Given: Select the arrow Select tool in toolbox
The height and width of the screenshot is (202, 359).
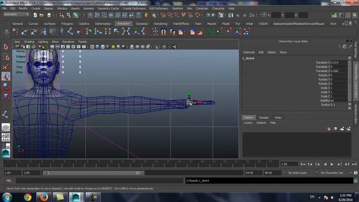Looking at the screenshot, I should coord(6,47).
